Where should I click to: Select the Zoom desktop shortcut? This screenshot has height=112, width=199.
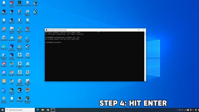coord(4,91)
